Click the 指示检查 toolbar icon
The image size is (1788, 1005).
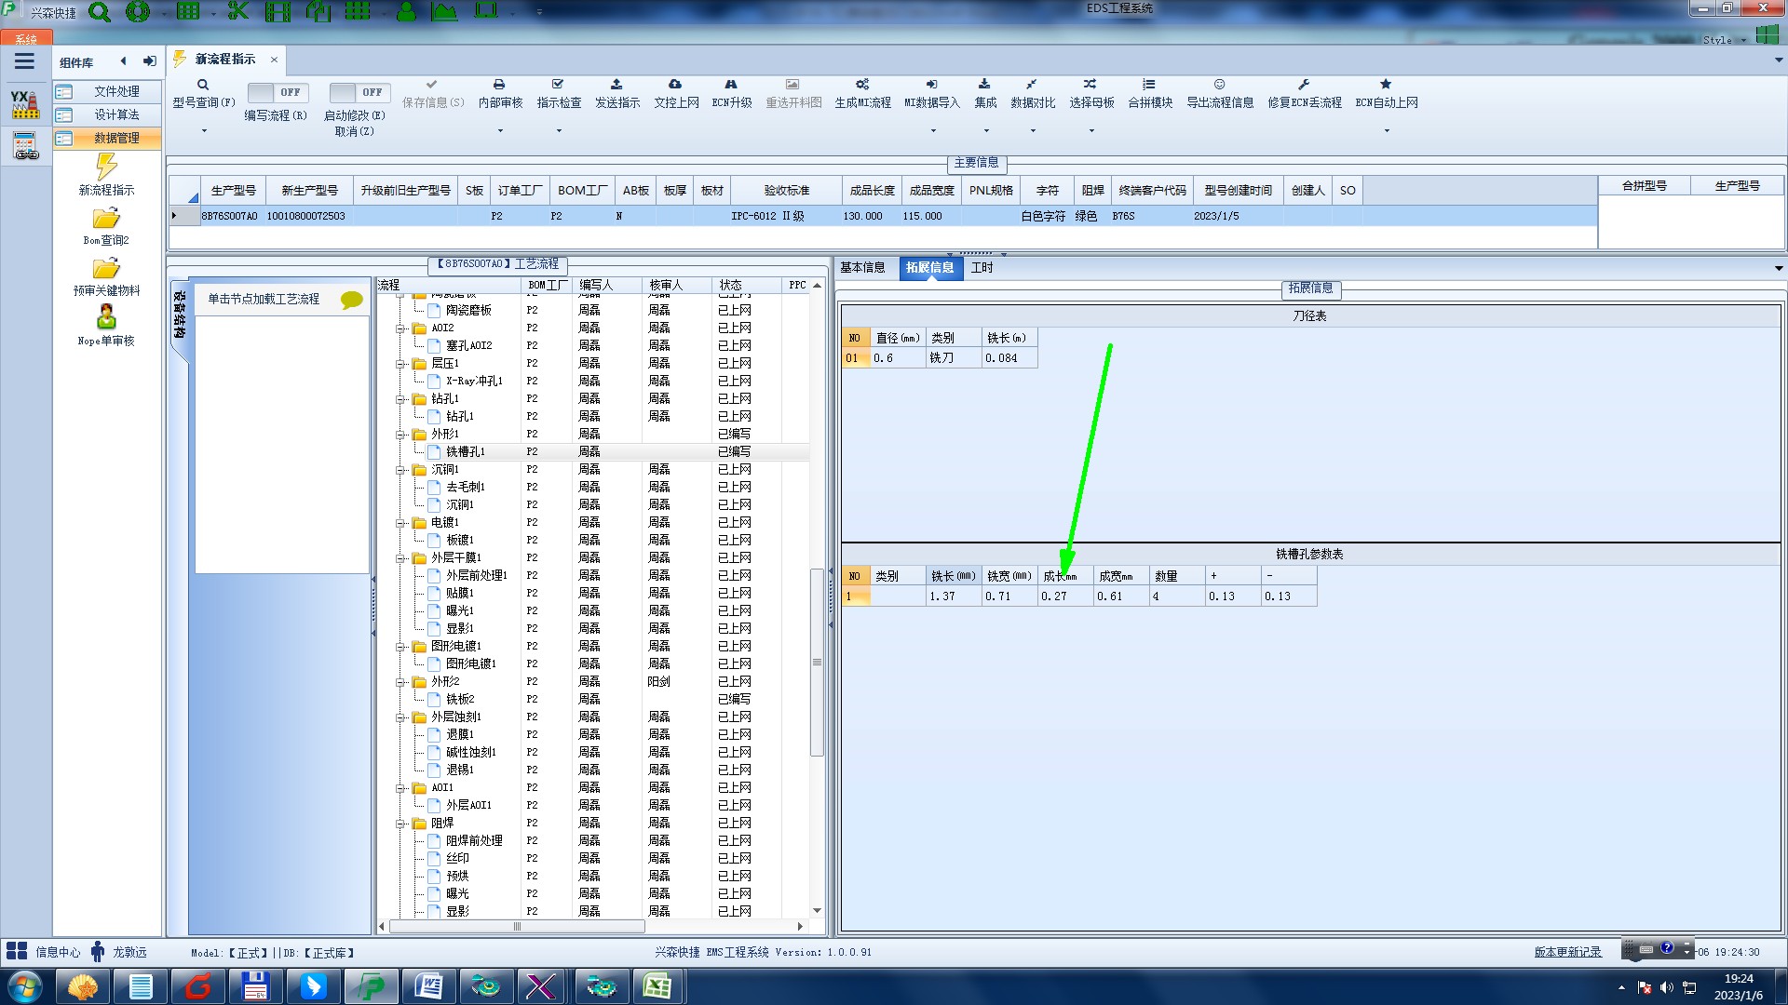click(558, 85)
